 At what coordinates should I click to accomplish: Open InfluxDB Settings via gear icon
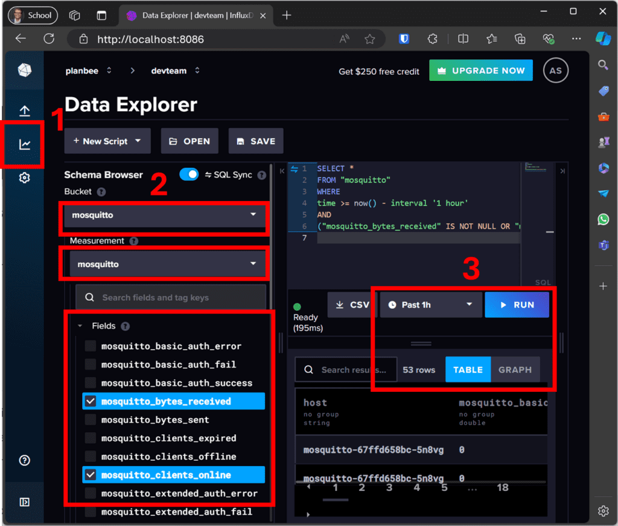[x=23, y=177]
